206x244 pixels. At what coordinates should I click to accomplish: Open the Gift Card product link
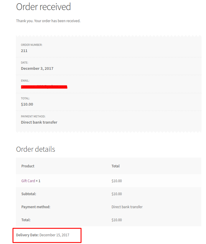(x=28, y=181)
